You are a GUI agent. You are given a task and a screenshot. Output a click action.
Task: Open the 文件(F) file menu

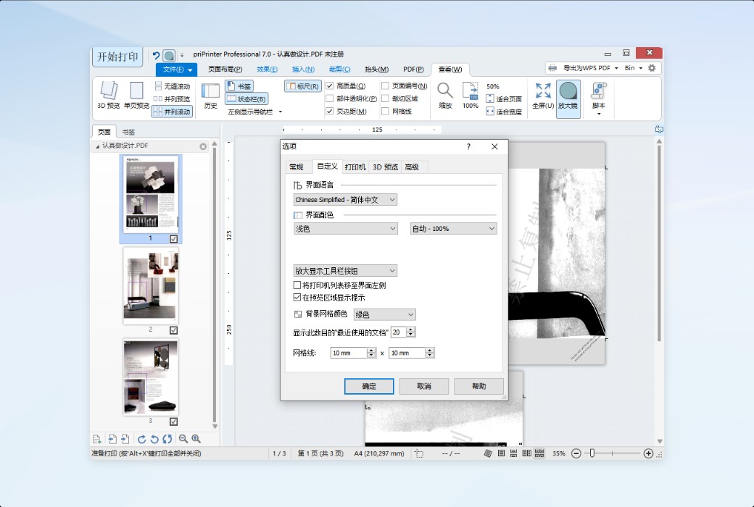(176, 70)
